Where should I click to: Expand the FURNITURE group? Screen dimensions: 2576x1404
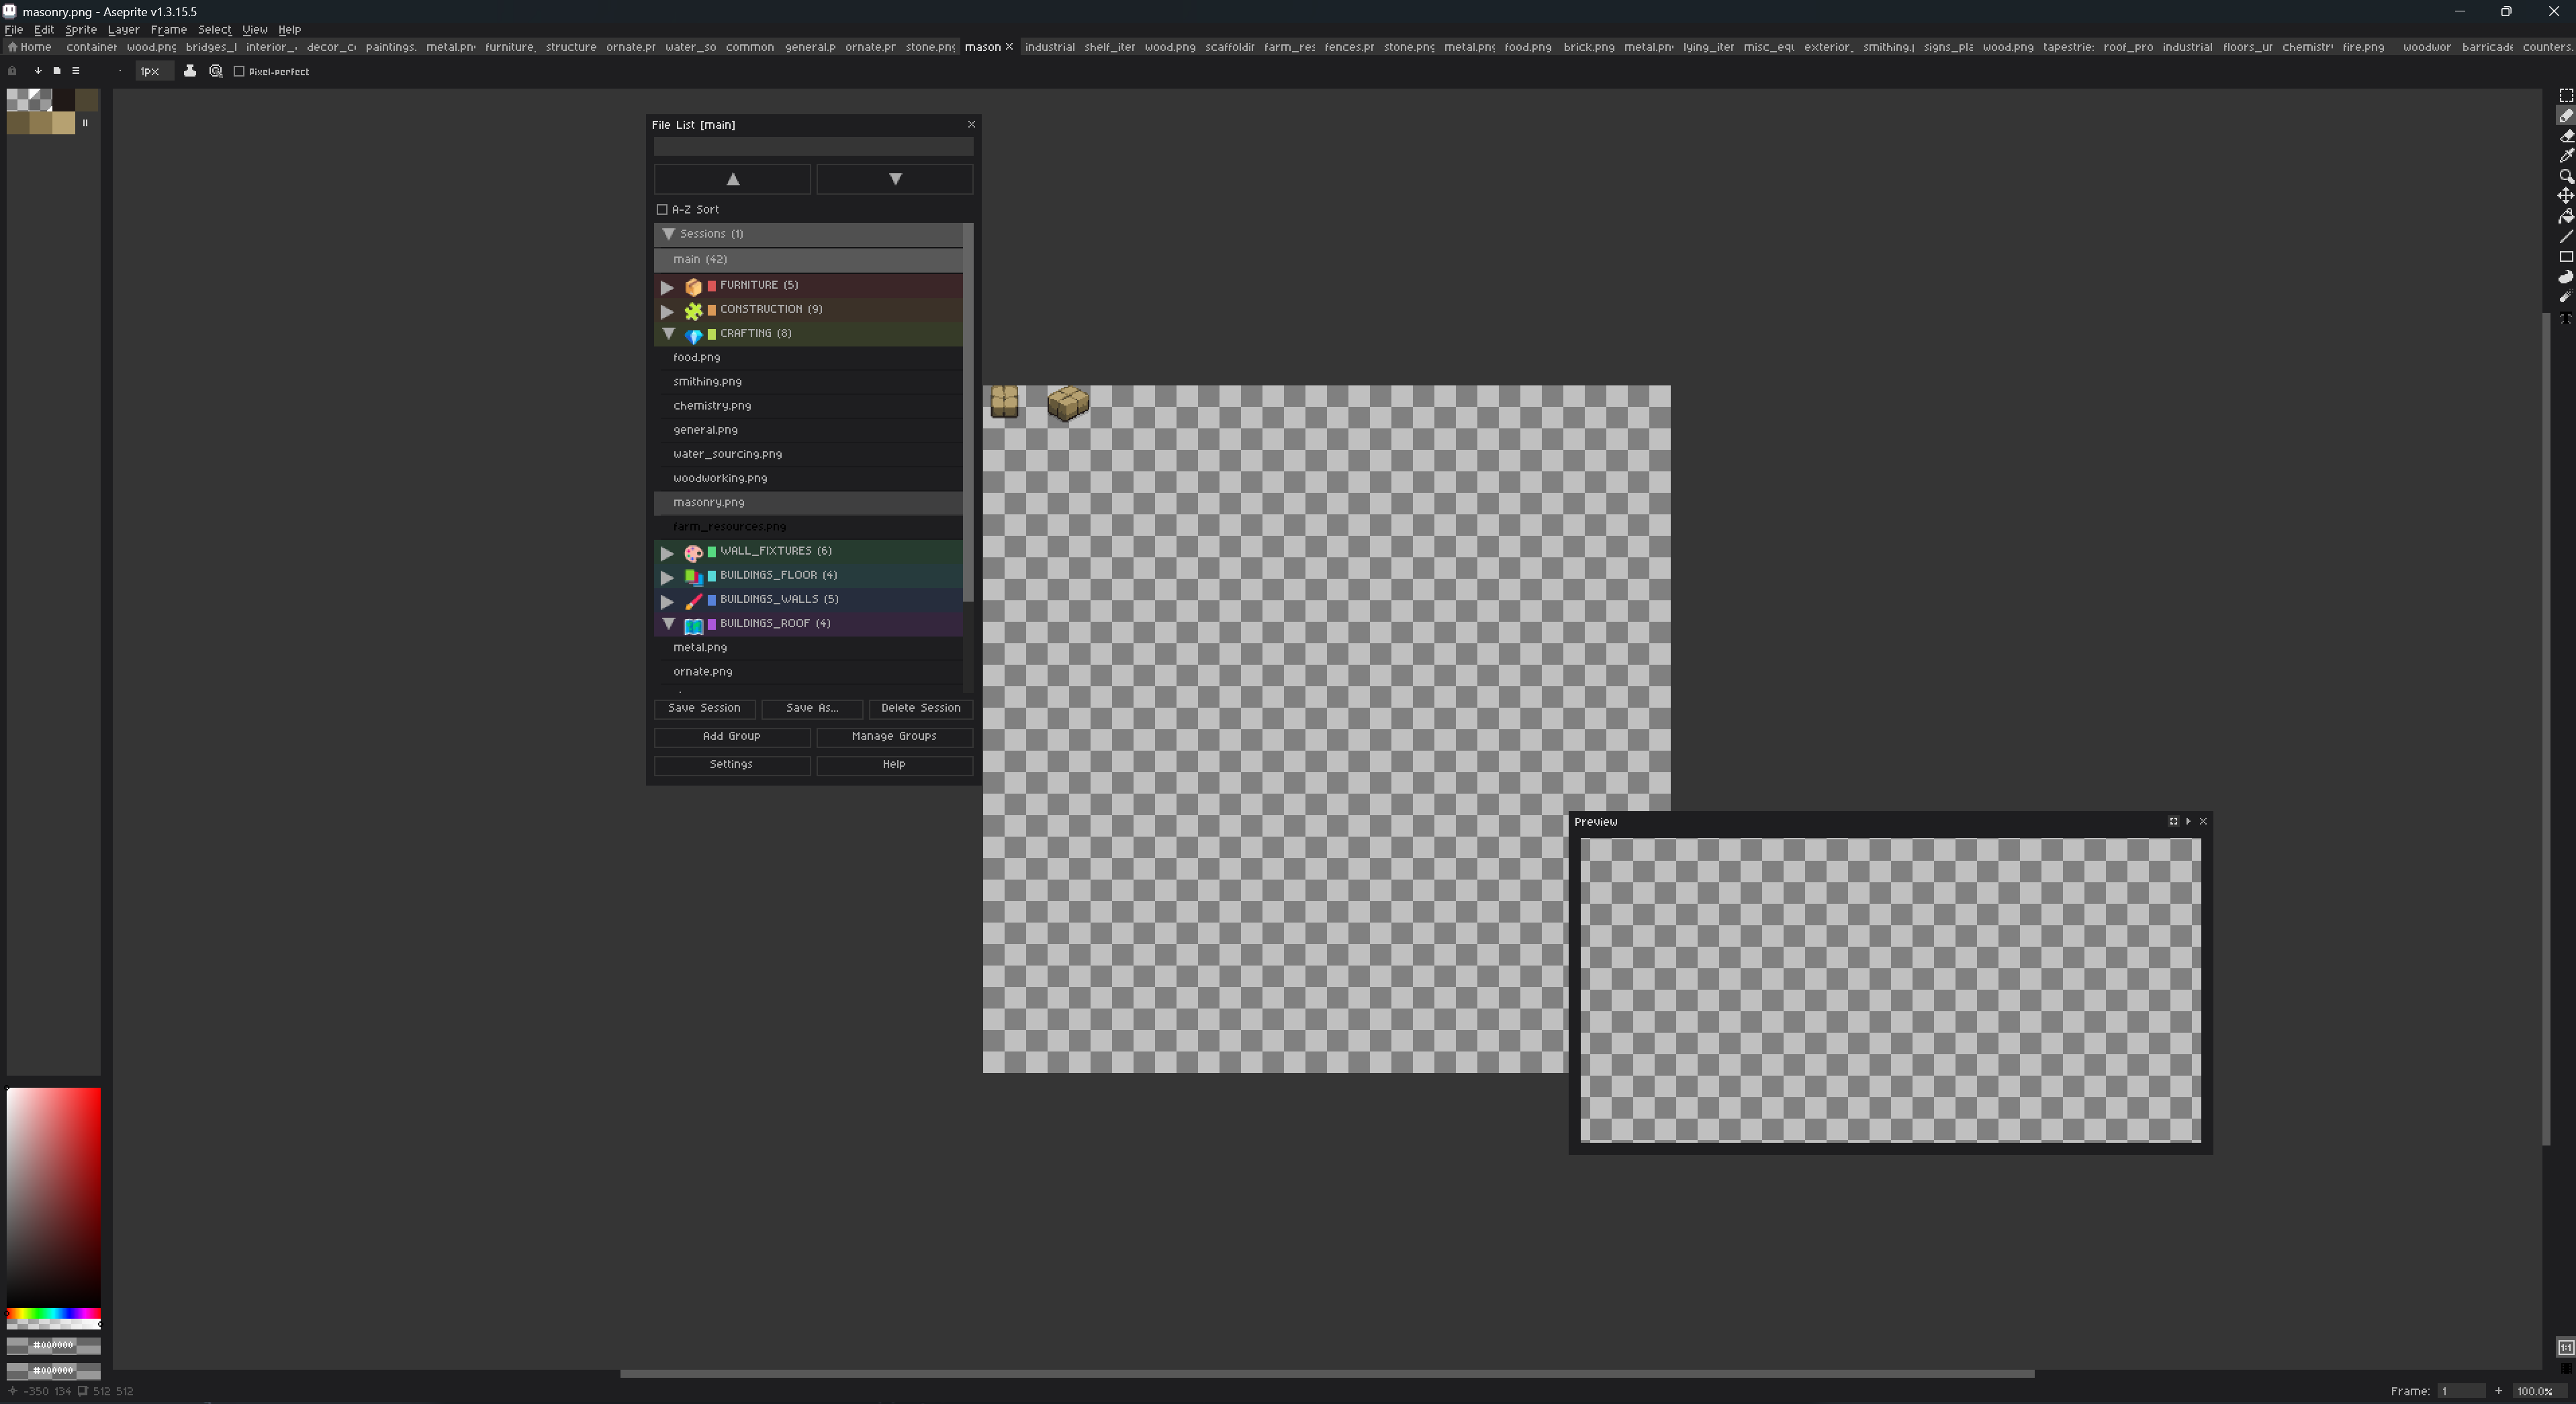(667, 287)
